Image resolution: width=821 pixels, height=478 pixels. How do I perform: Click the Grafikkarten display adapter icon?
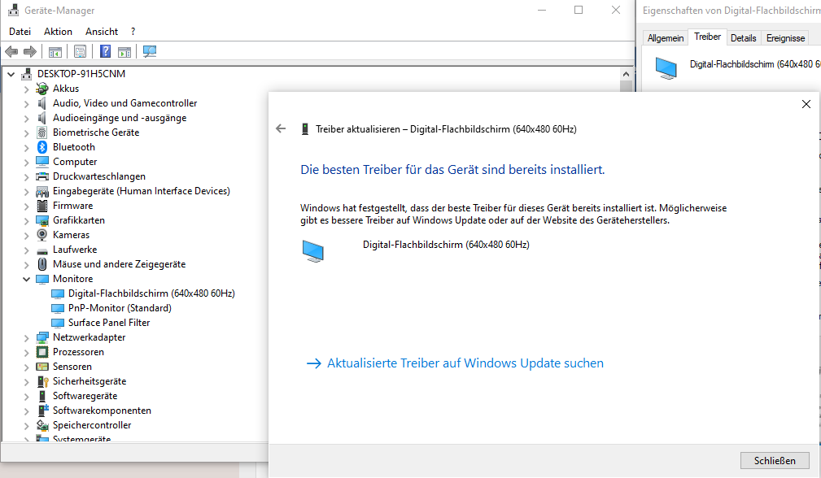point(42,220)
